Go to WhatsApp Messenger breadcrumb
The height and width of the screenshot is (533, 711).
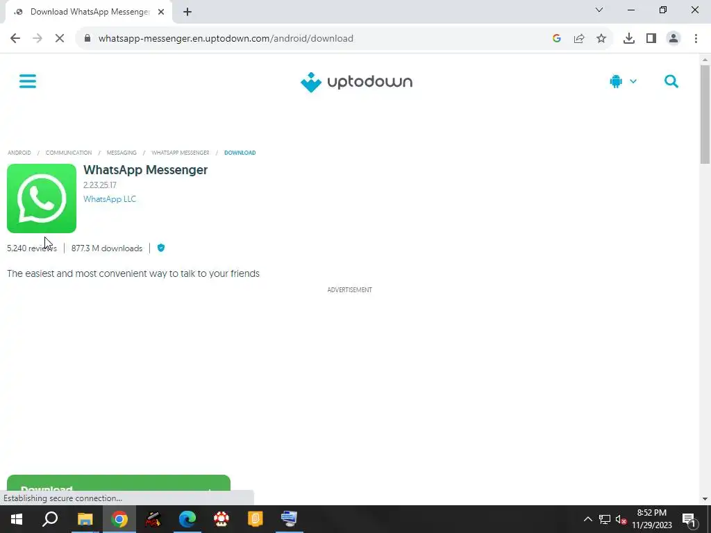coord(181,153)
